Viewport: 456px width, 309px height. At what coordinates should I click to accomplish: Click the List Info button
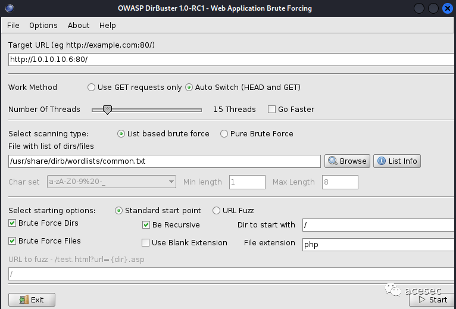coord(397,161)
